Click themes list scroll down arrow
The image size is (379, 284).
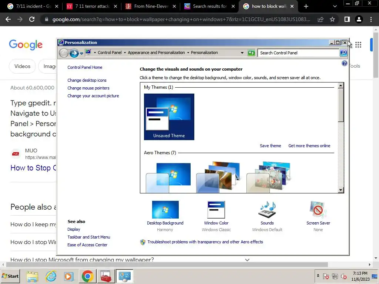(341, 190)
